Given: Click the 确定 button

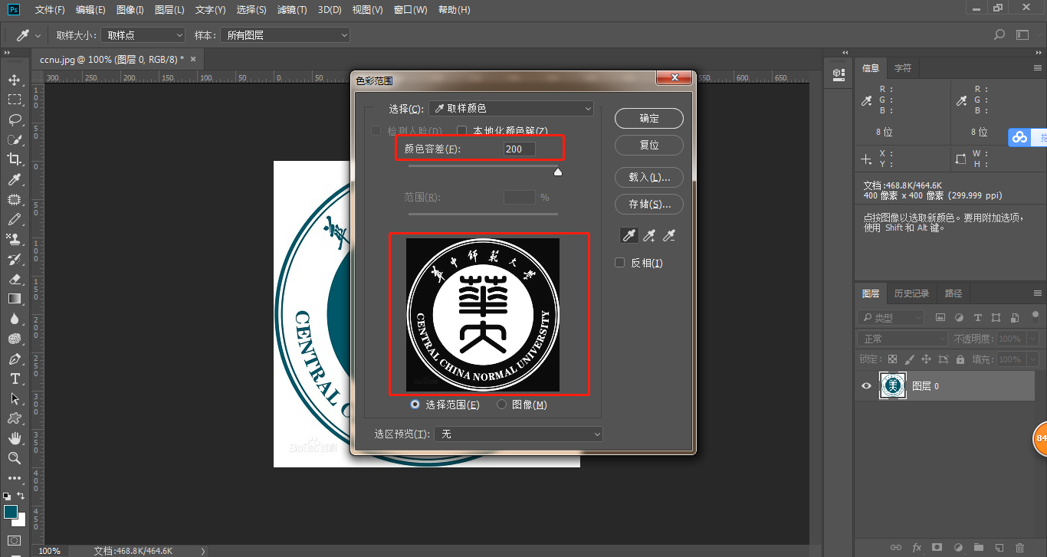Looking at the screenshot, I should click(x=649, y=119).
